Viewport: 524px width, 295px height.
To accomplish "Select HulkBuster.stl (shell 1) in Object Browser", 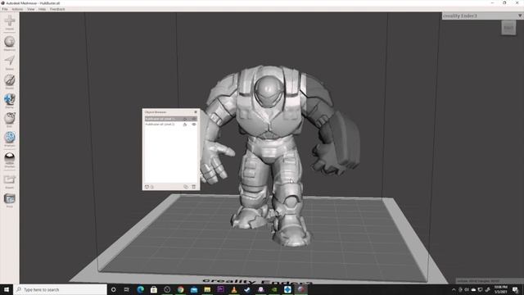I will click(x=171, y=119).
